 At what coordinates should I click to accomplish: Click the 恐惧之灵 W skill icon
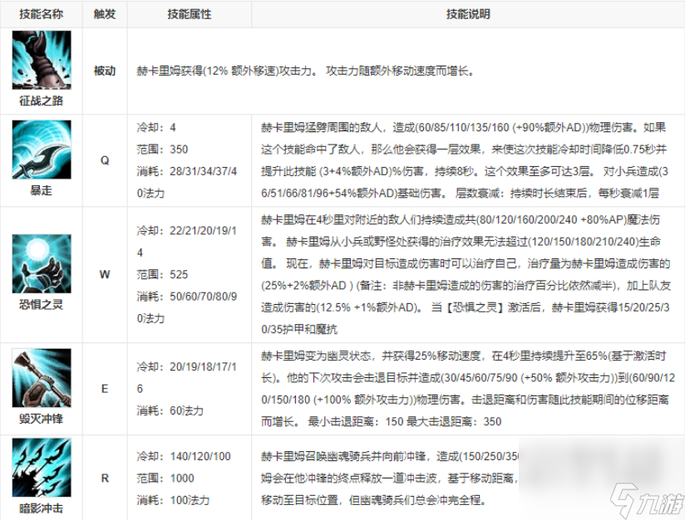(x=42, y=263)
